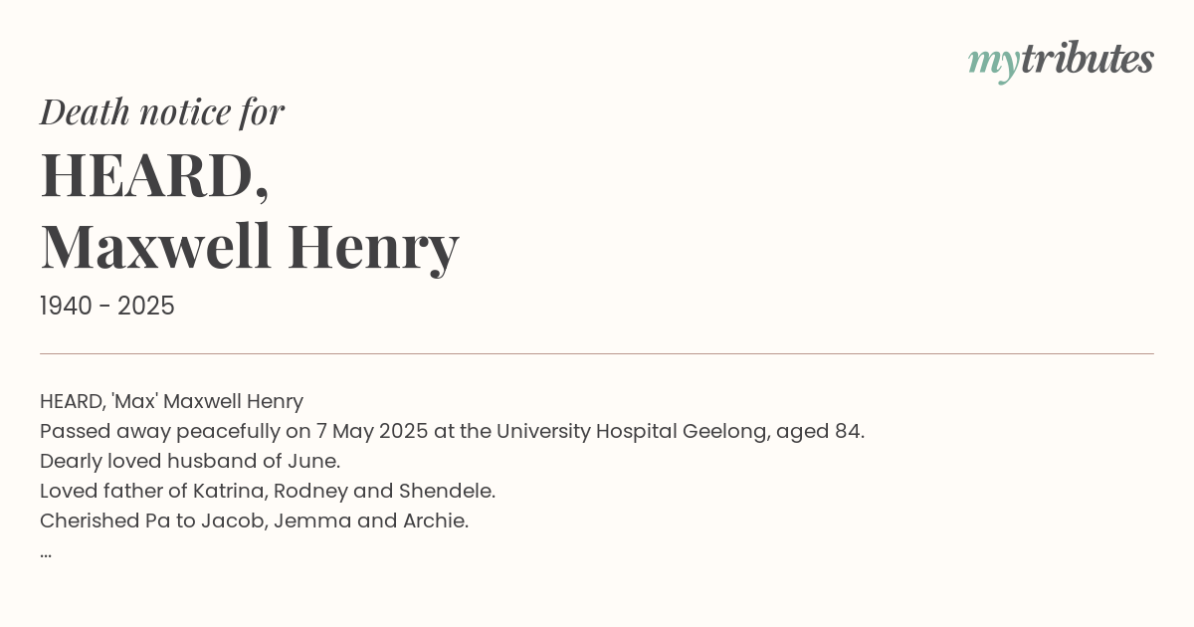The width and height of the screenshot is (1194, 627).
Task: Select the '1940 - 2025' lifespan text
Action: tap(107, 307)
